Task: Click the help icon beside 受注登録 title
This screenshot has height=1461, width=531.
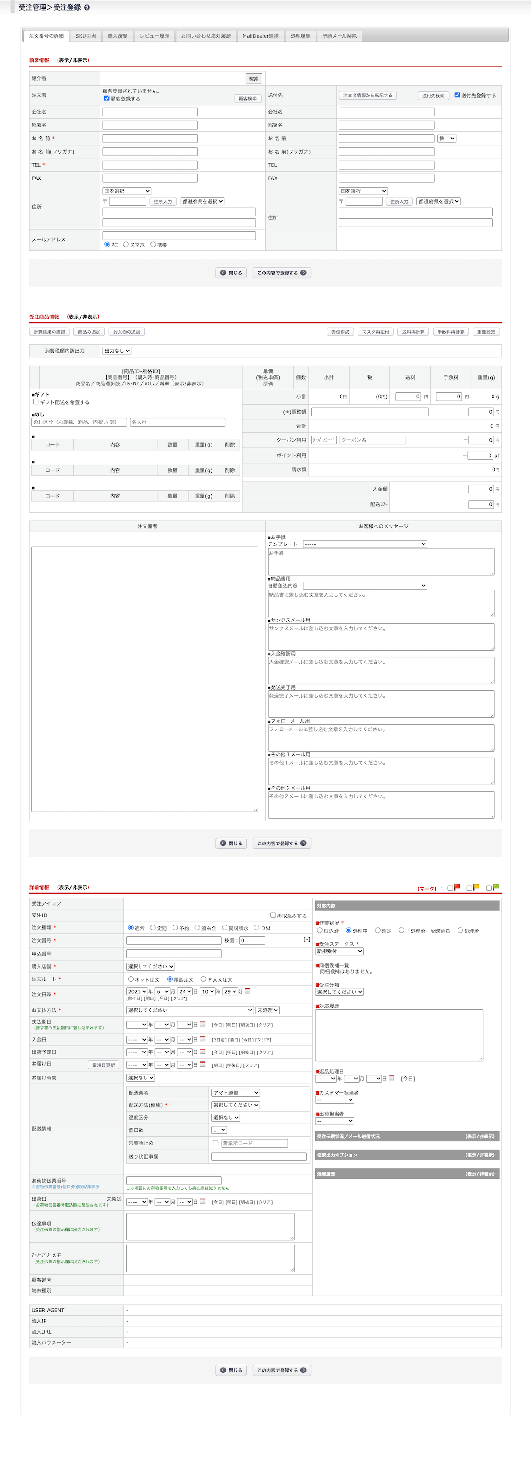Action: 87,8
